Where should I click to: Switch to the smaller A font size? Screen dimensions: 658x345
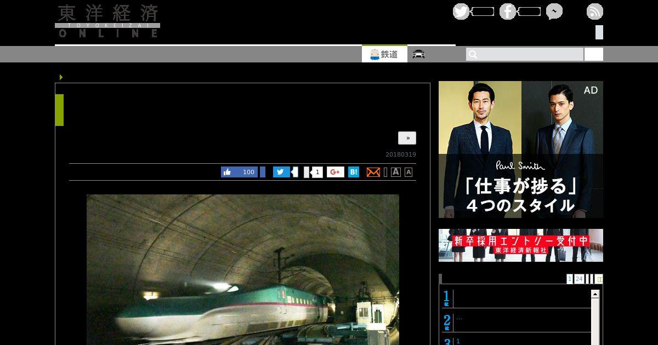pyautogui.click(x=408, y=172)
